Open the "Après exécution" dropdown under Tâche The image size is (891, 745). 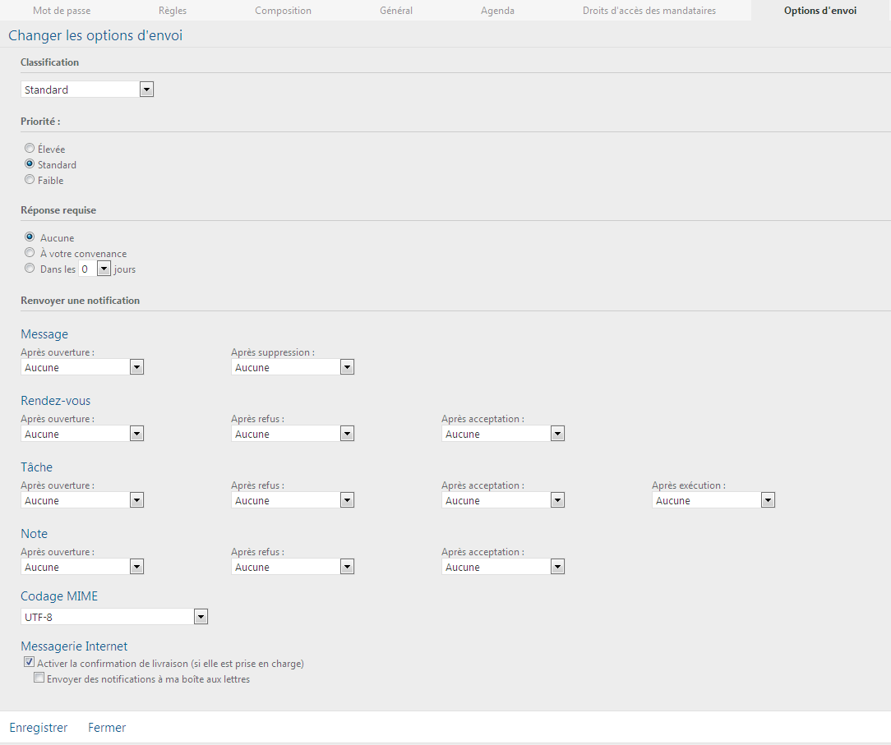click(x=769, y=499)
